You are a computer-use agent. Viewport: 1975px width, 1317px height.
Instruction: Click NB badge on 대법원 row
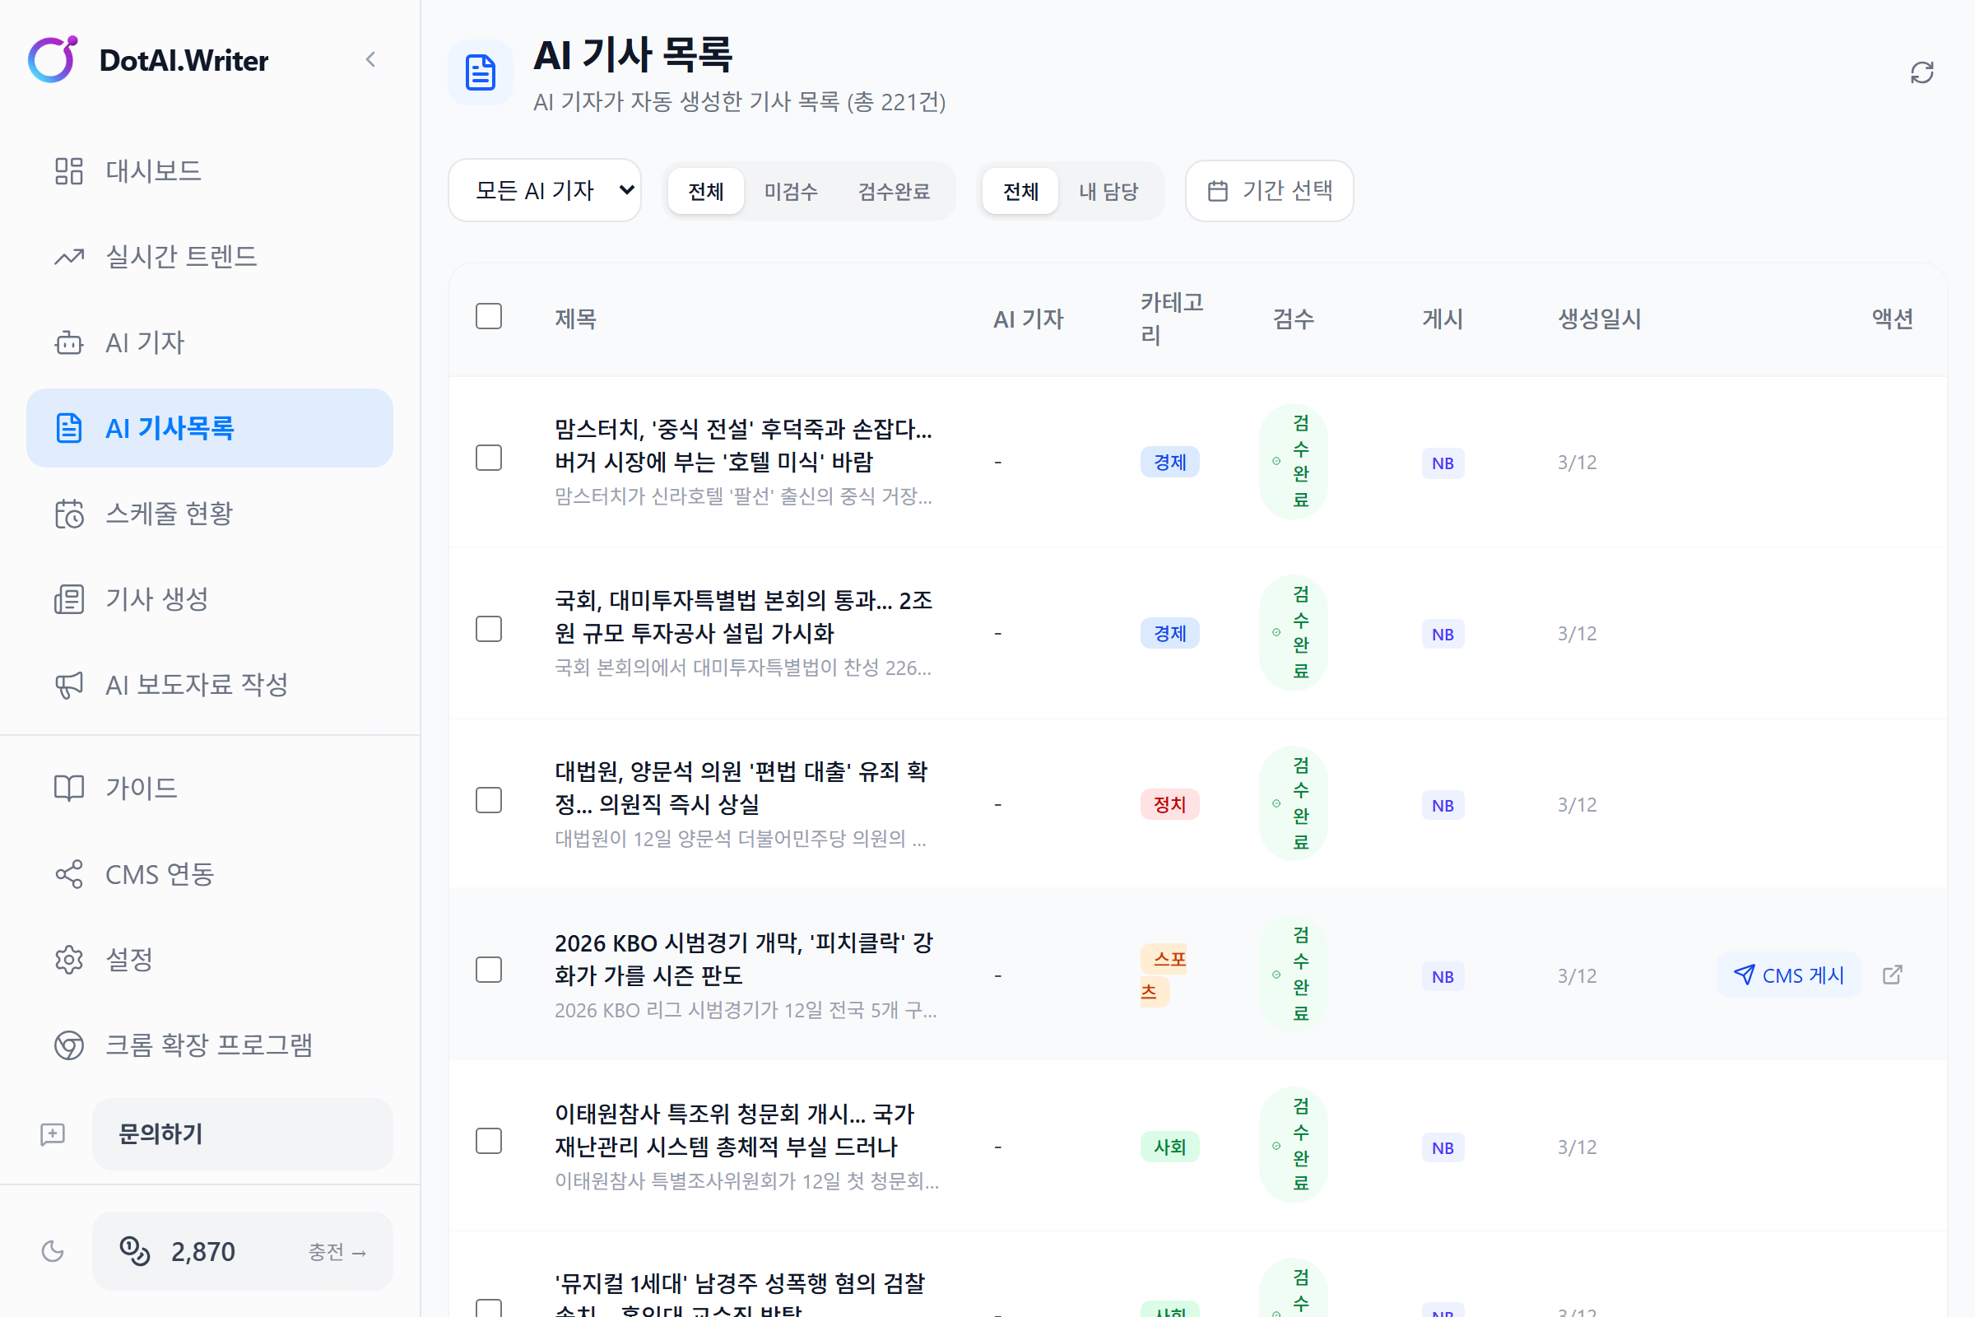coord(1443,806)
